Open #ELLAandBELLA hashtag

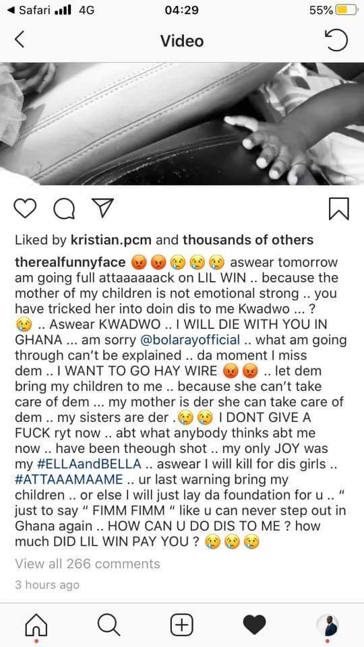(x=89, y=464)
